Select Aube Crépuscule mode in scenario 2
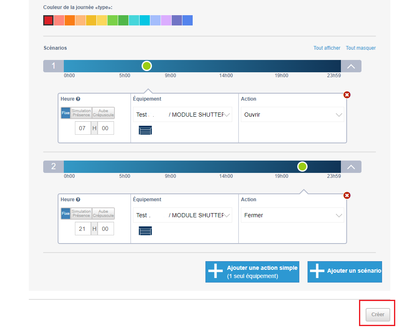 103,213
